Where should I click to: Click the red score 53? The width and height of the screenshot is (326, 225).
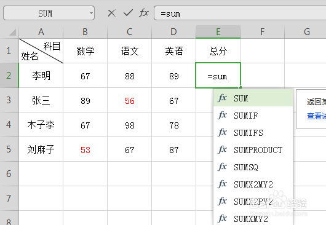(x=85, y=149)
